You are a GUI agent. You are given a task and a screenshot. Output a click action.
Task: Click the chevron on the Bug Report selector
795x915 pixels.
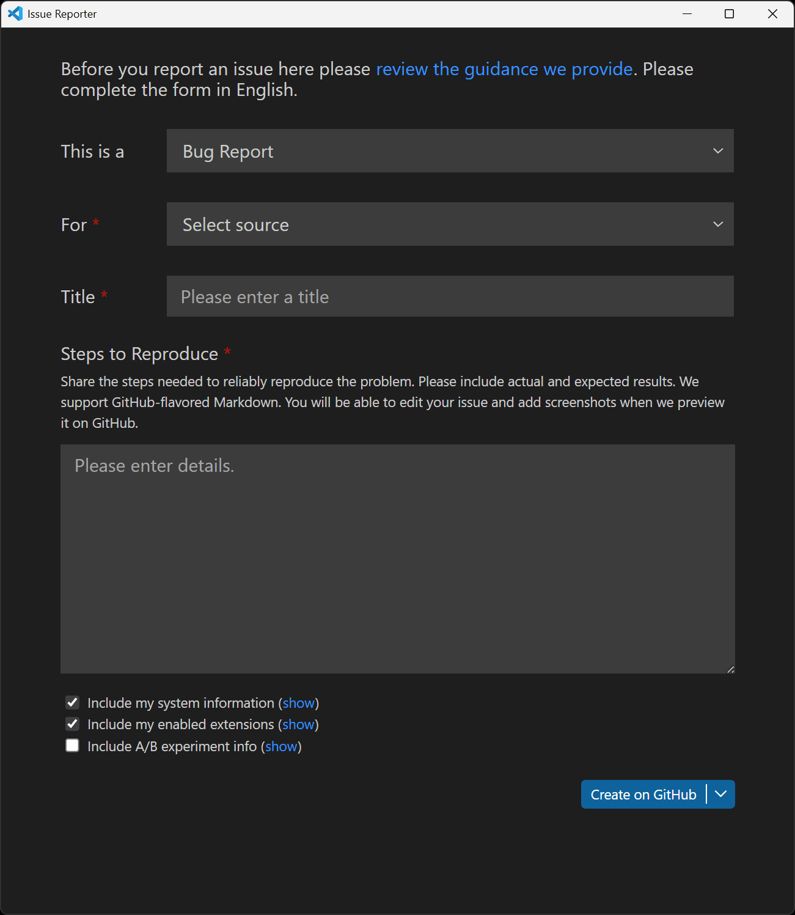click(x=718, y=150)
